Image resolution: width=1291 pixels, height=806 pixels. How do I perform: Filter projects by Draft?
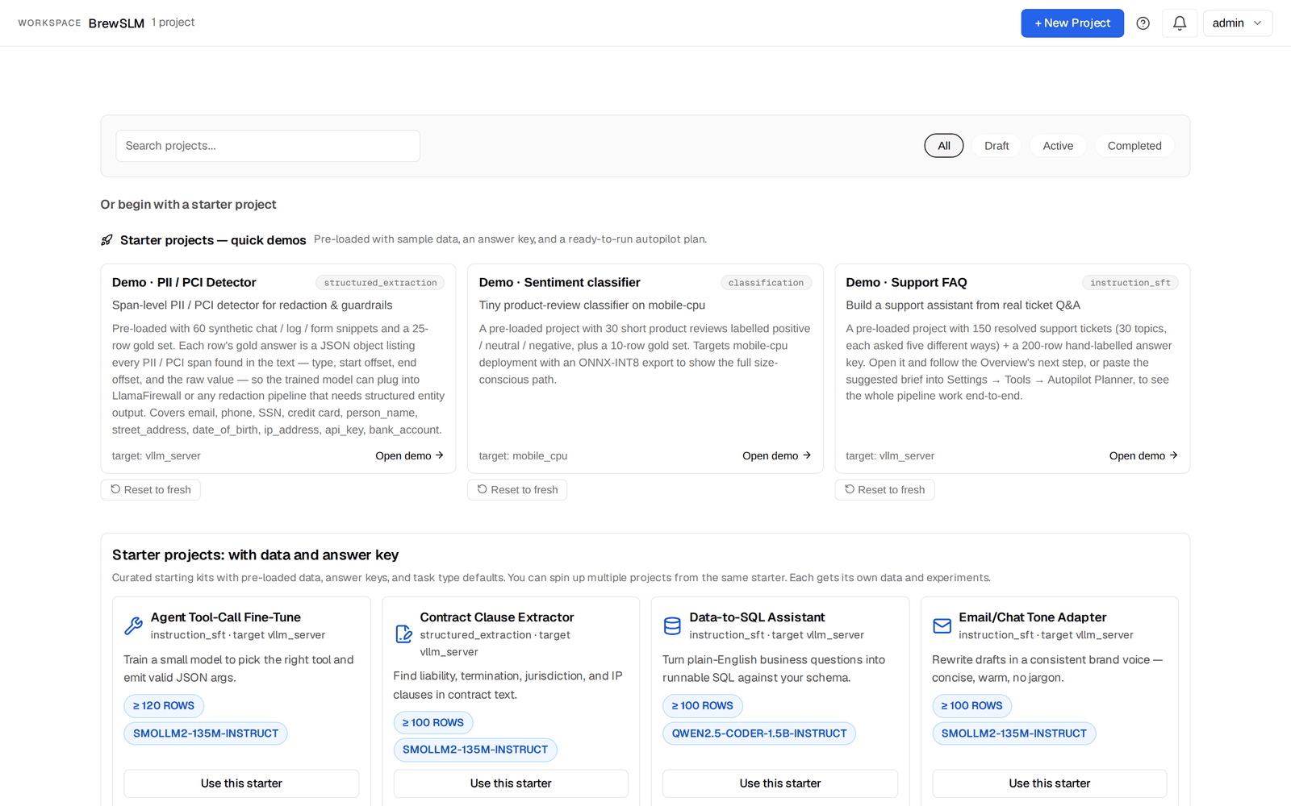point(996,146)
